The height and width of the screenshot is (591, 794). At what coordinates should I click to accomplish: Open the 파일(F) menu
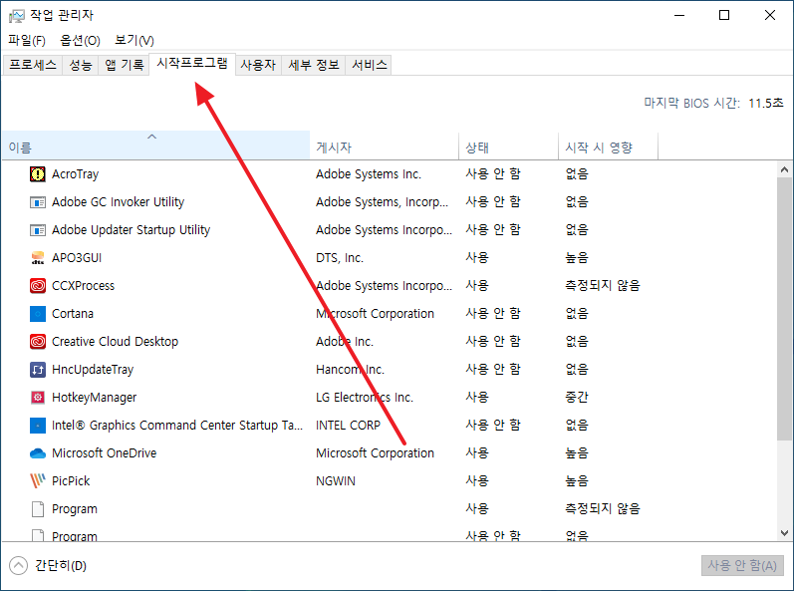[x=27, y=40]
